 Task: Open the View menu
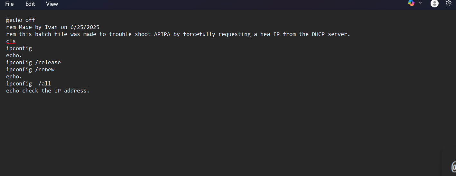point(52,4)
